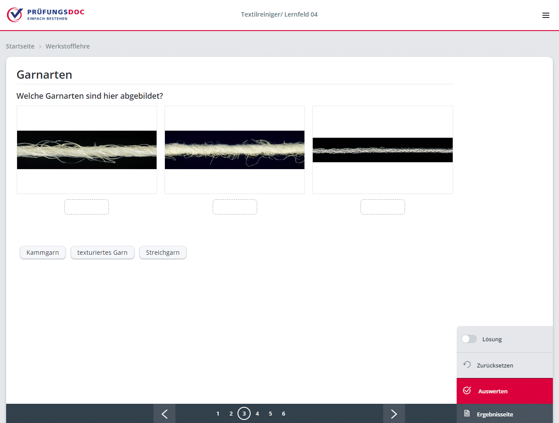Jump to question page 2

[231, 413]
